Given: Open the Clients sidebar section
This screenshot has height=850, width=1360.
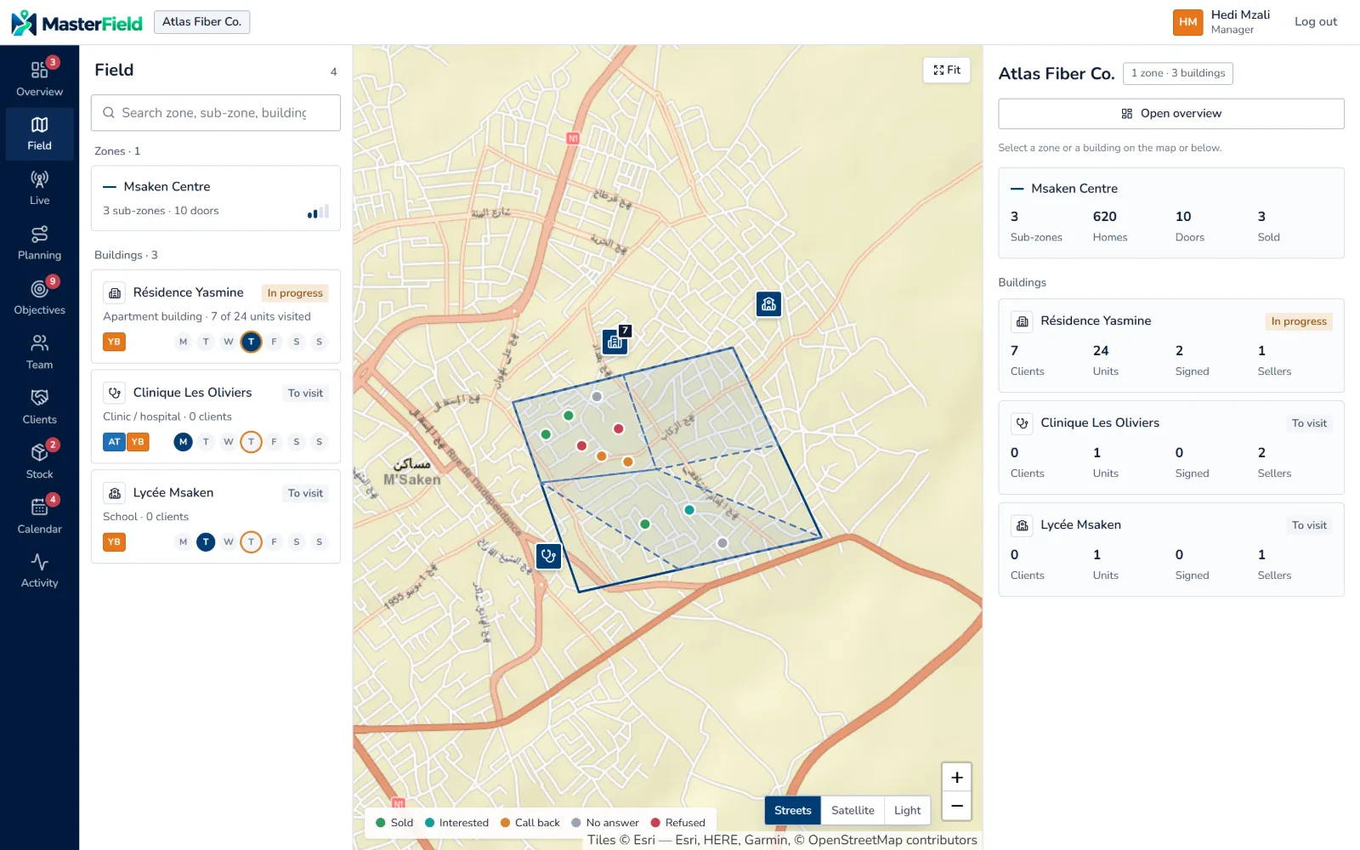Looking at the screenshot, I should (39, 406).
